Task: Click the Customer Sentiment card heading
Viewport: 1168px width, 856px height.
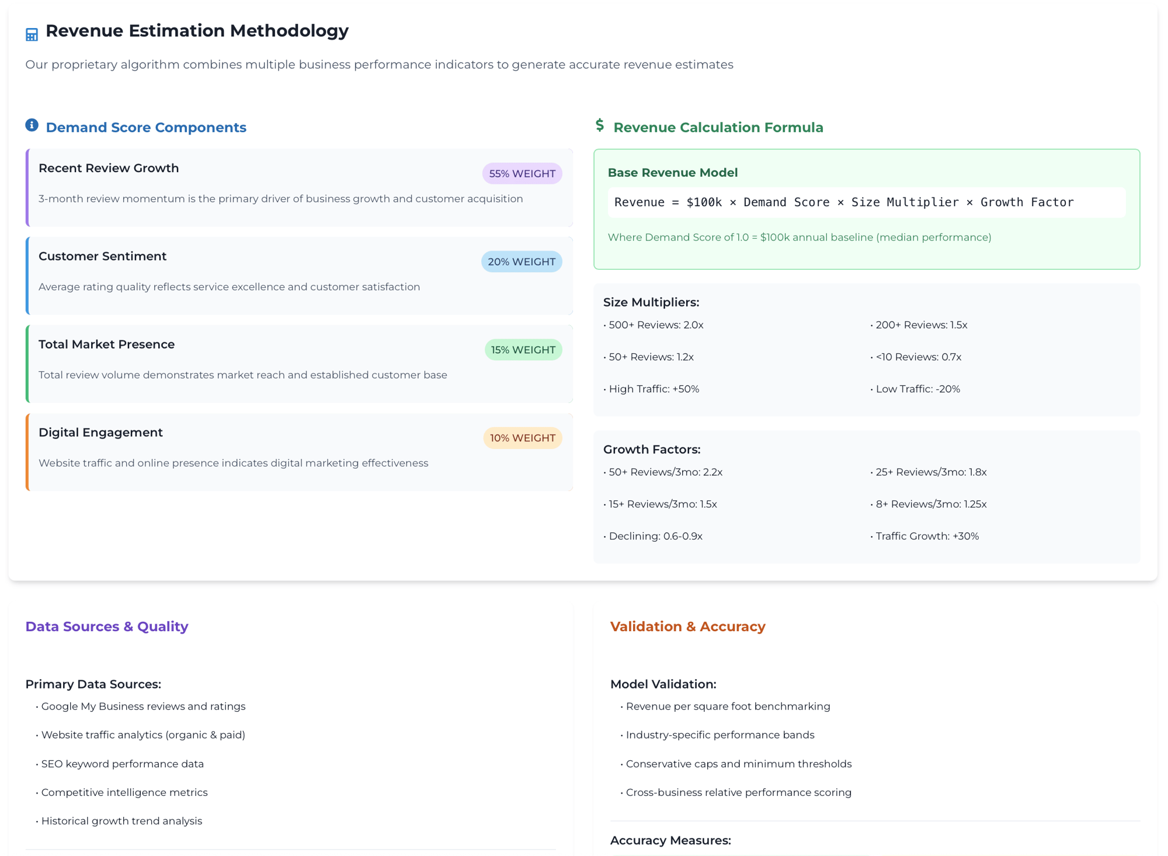Action: pyautogui.click(x=102, y=256)
